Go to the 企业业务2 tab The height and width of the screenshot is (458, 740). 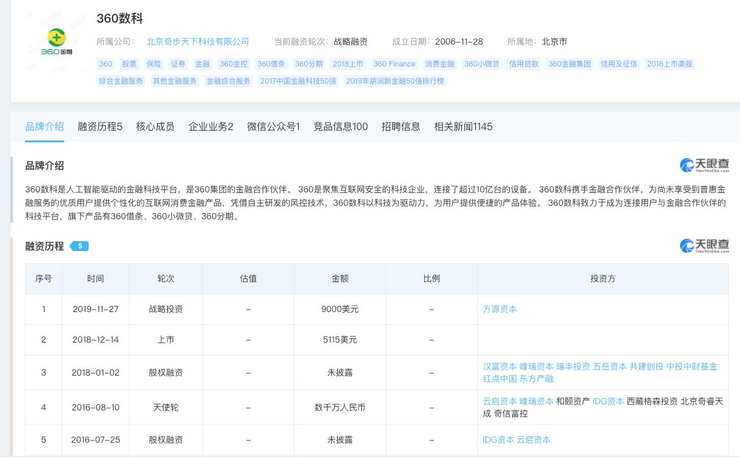tap(211, 126)
